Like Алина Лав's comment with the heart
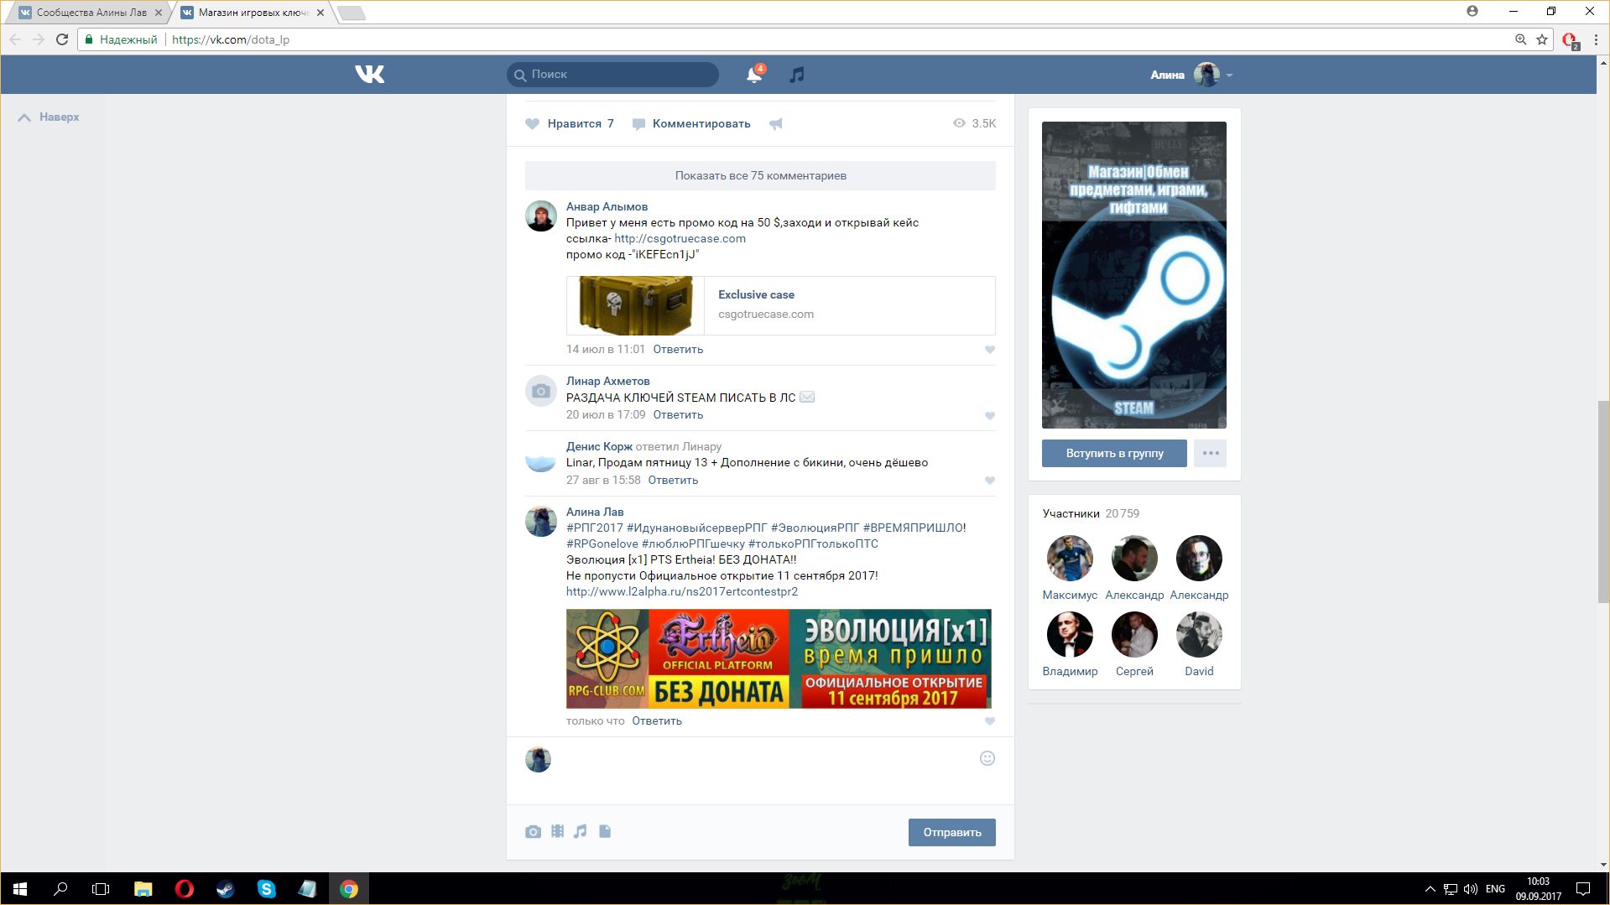Viewport: 1610px width, 905px height. [x=990, y=721]
